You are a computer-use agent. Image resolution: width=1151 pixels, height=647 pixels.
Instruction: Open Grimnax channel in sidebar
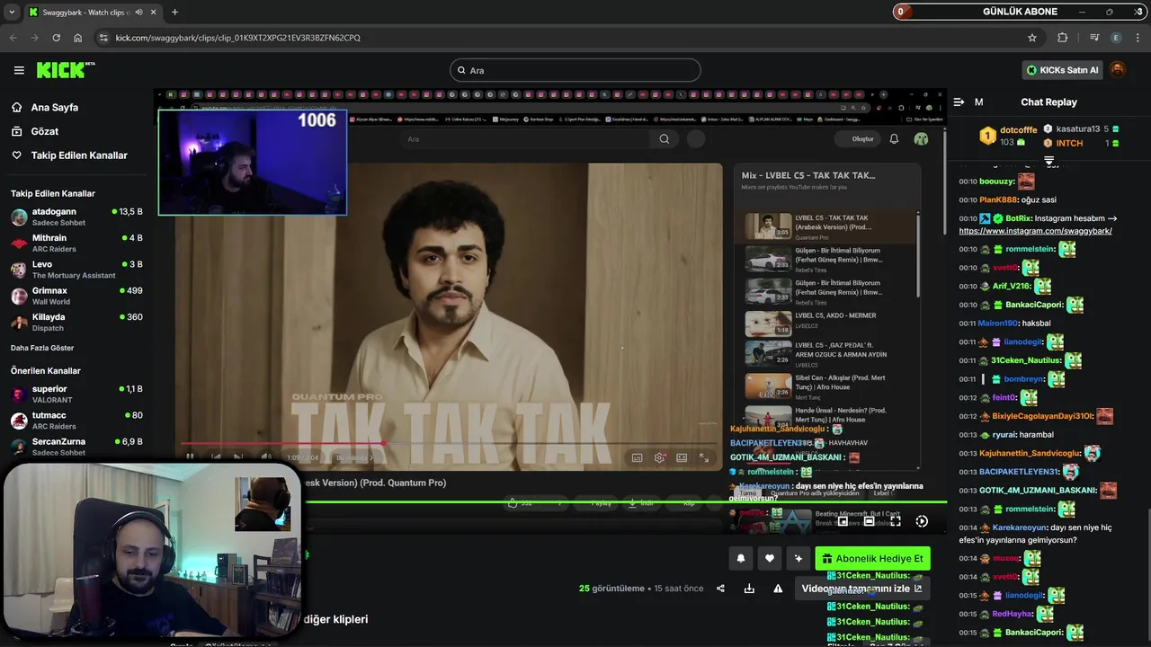76,296
